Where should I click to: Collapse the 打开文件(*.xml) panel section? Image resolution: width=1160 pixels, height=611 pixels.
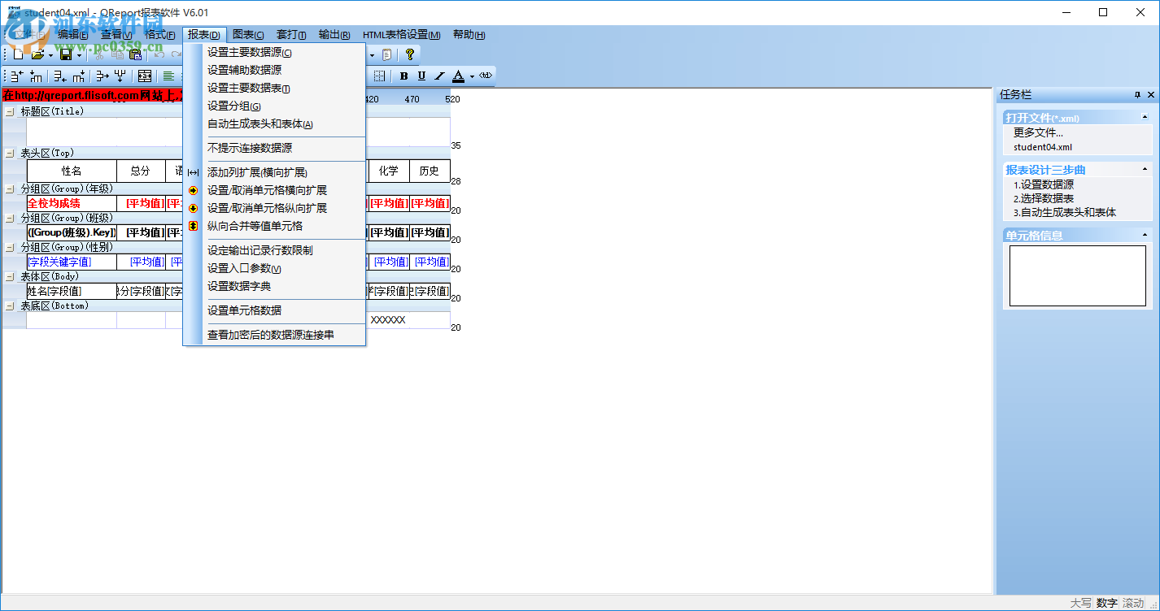1145,118
